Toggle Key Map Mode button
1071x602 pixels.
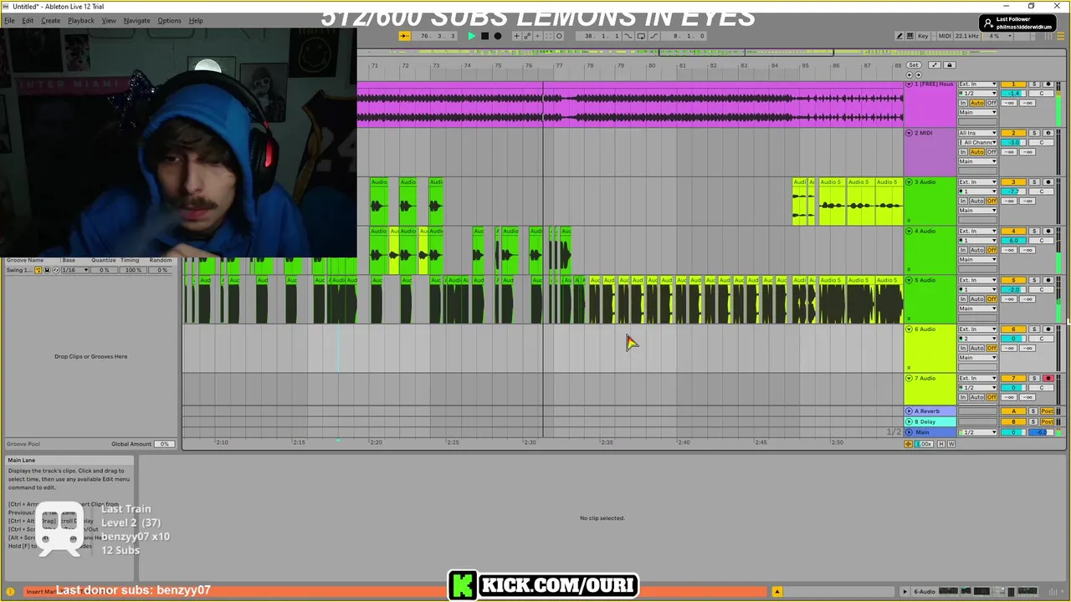pyautogui.click(x=923, y=36)
